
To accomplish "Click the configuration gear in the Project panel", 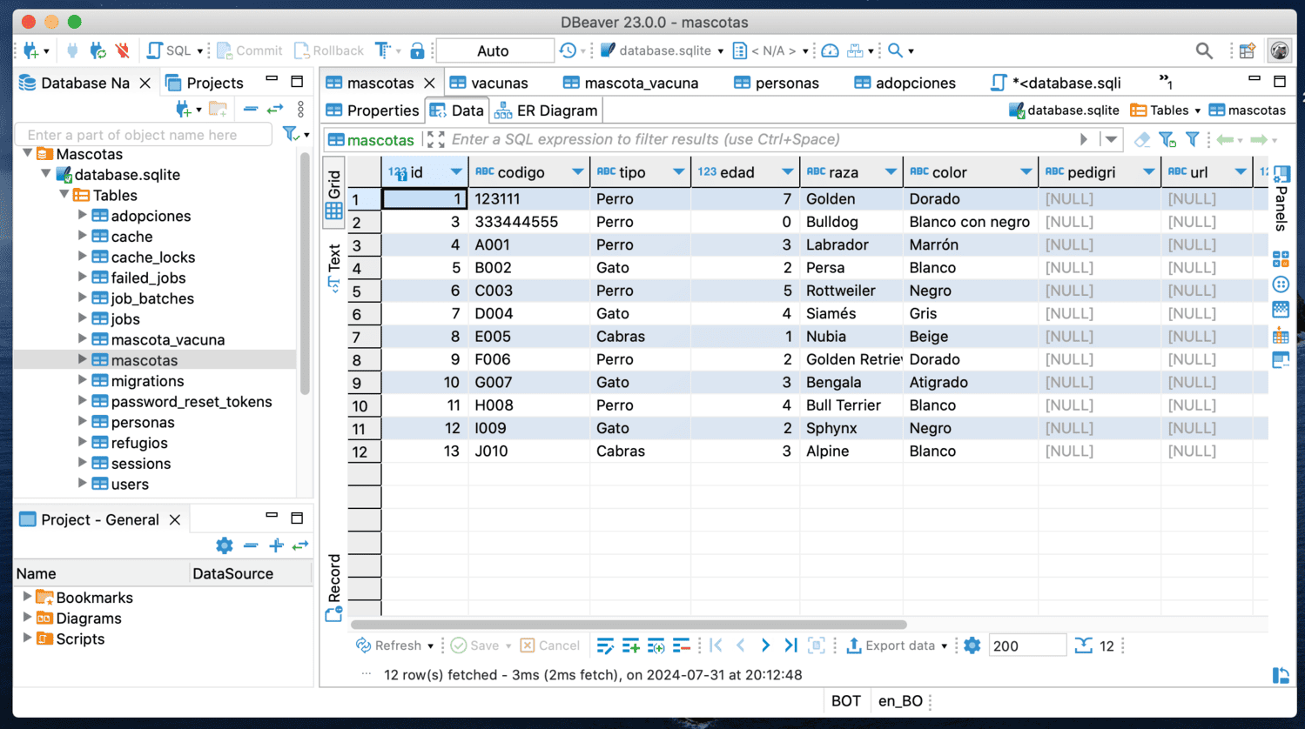I will (225, 545).
